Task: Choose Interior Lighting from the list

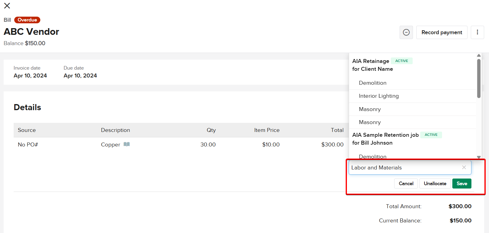Action: 378,96
